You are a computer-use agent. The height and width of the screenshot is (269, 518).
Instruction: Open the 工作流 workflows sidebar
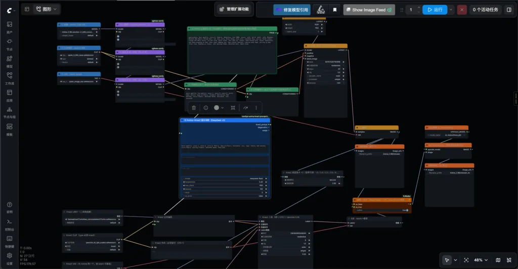pos(9,78)
